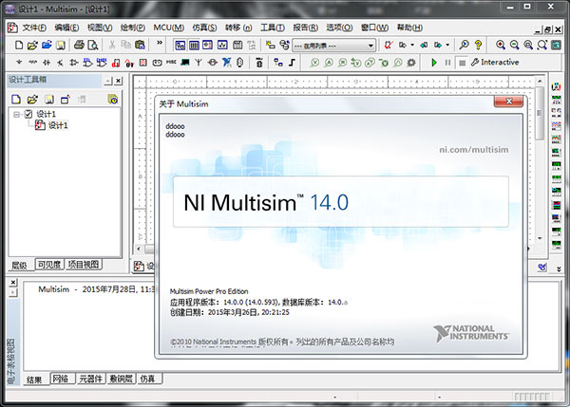Open the 工具(T) menu
Image resolution: width=570 pixels, height=407 pixels.
tap(272, 28)
